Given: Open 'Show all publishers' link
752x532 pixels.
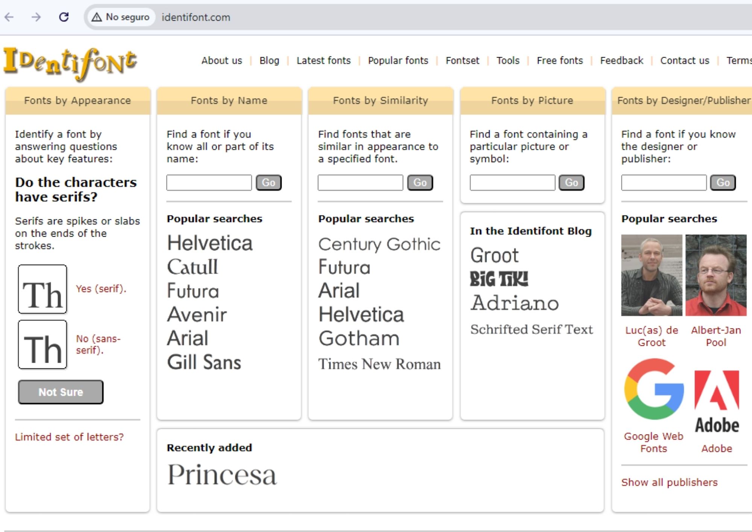Looking at the screenshot, I should 669,482.
